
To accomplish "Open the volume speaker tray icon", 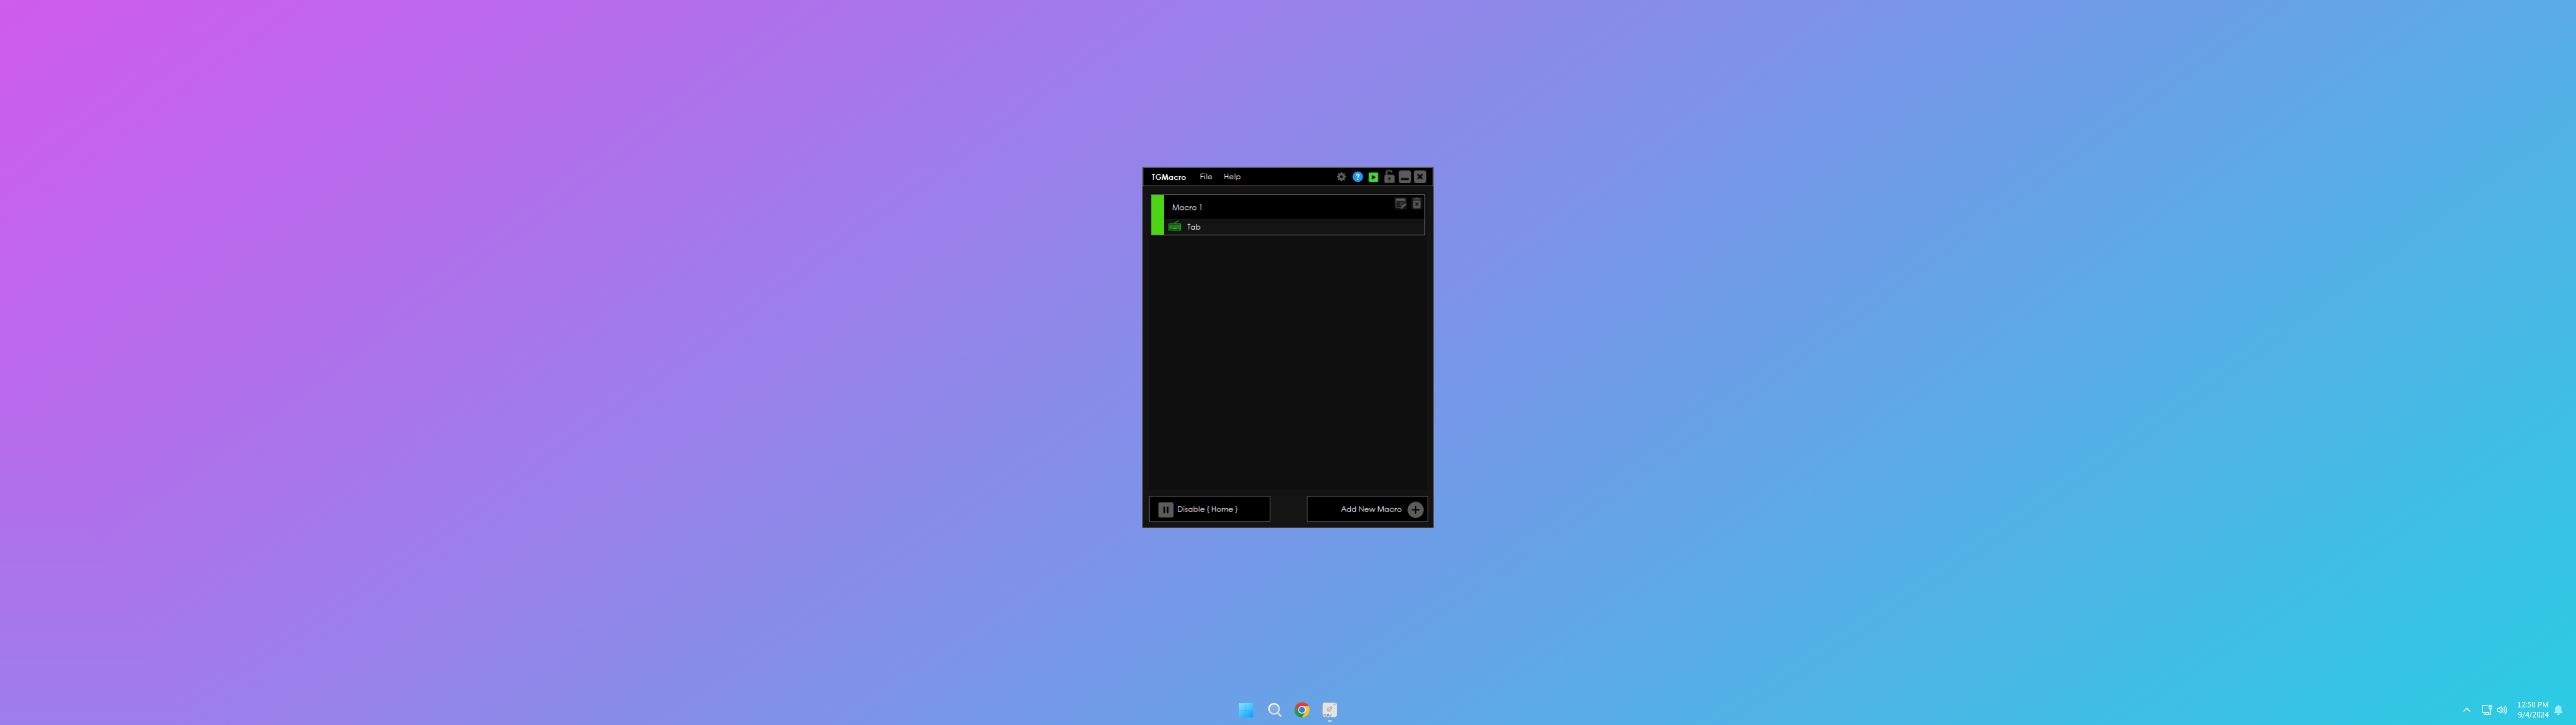I will pos(2502,710).
